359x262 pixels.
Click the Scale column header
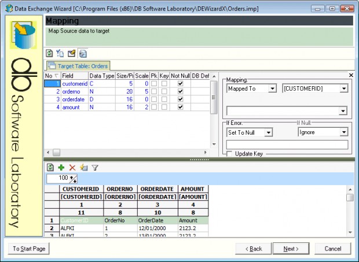click(142, 76)
